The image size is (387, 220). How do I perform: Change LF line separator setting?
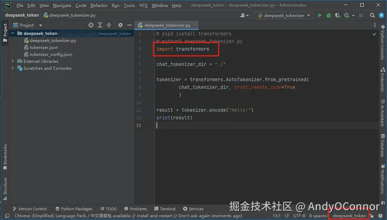point(287,216)
